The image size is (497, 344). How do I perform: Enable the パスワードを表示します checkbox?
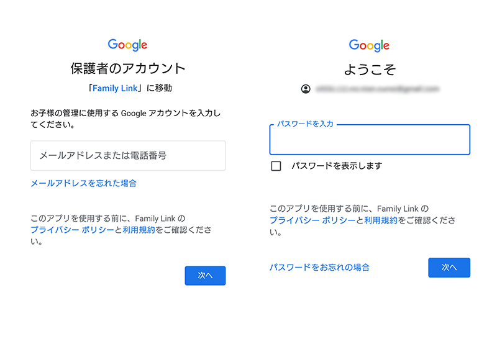point(276,166)
